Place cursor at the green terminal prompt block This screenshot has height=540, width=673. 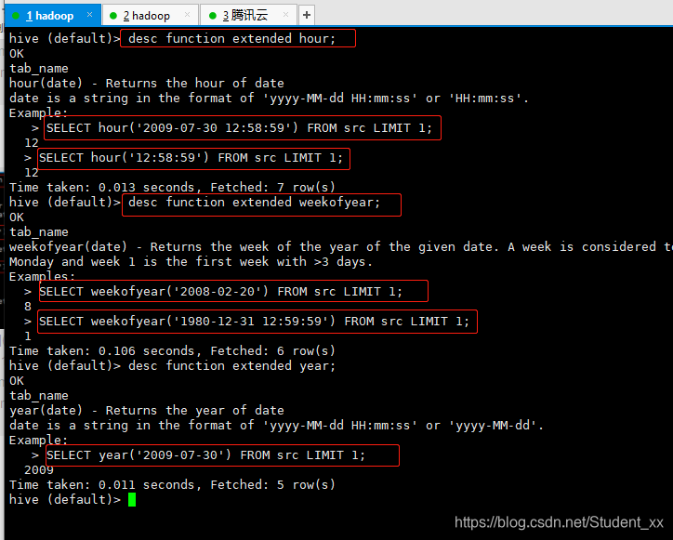[132, 500]
